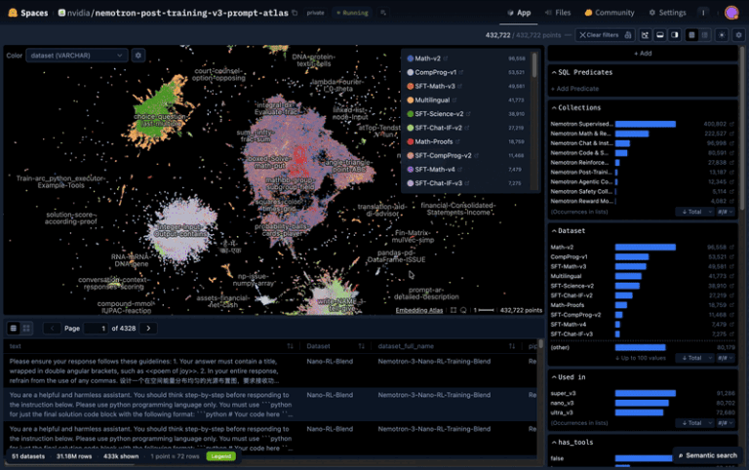Viewport: 749px width, 470px height.
Task: Click the Spaces logo icon
Action: point(13,13)
